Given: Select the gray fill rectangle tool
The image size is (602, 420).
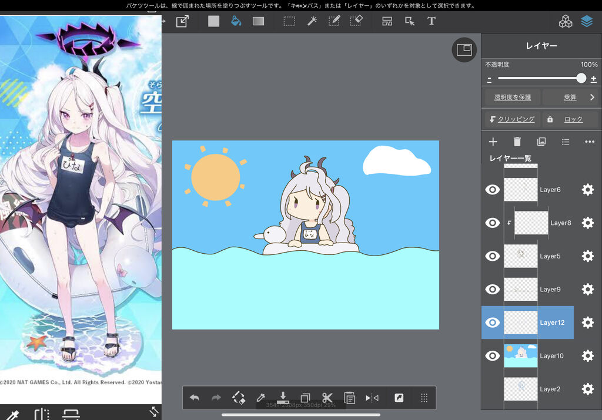Looking at the screenshot, I should 213,21.
